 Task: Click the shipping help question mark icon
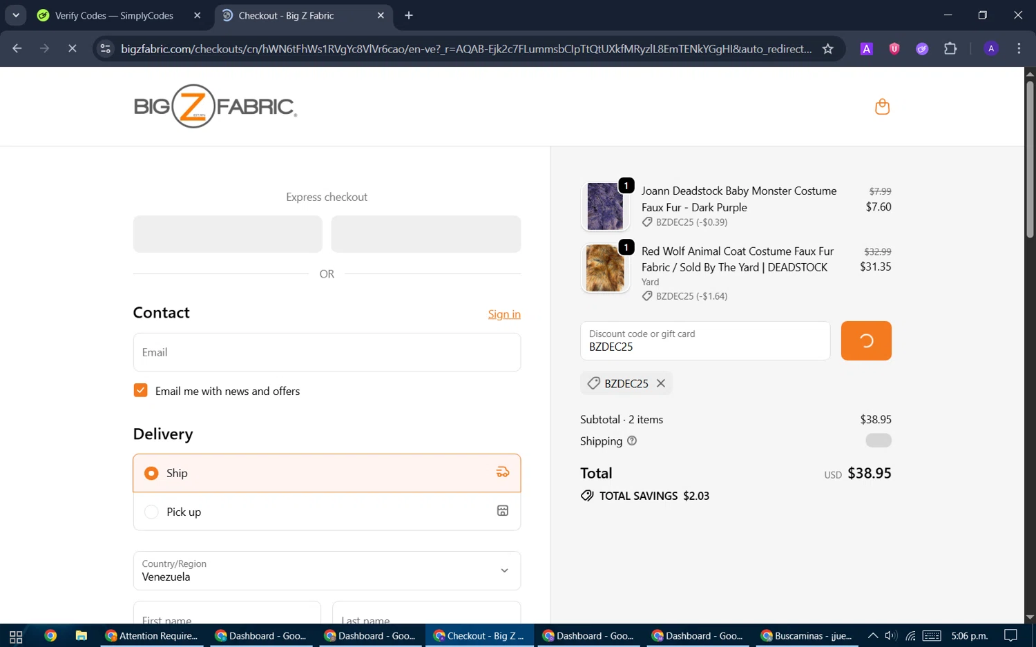coord(631,441)
